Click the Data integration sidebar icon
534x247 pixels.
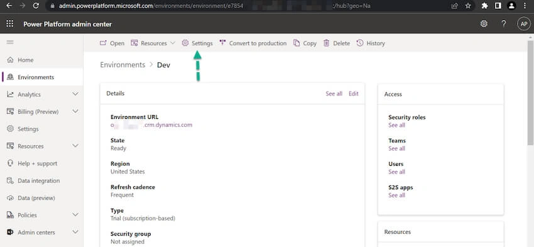pos(10,180)
